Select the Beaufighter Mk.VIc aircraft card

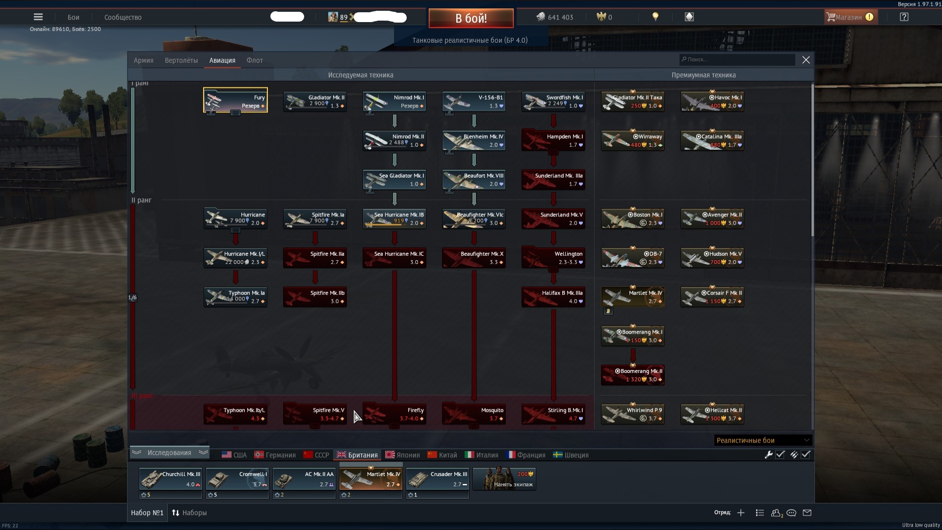point(474,218)
